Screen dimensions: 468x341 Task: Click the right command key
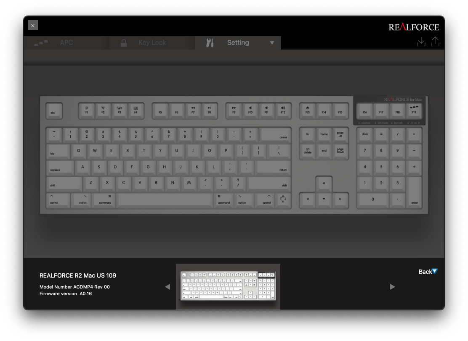[224, 199]
